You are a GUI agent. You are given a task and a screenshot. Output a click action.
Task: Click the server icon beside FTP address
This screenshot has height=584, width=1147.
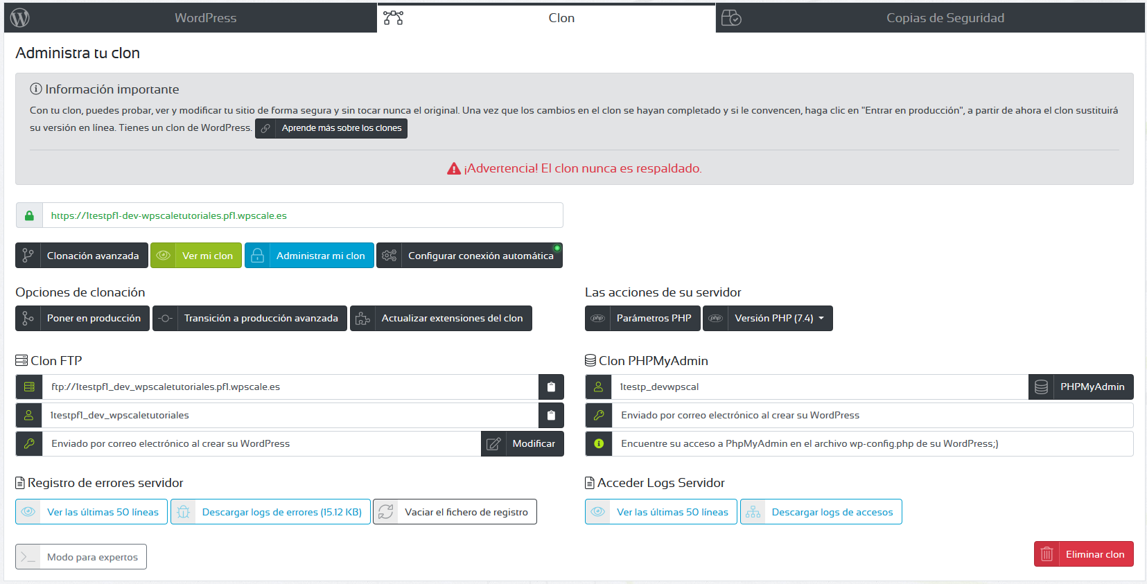[x=29, y=387]
